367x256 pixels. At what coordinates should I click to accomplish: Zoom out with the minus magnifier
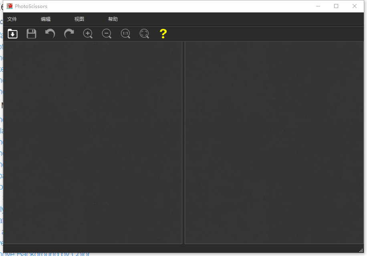click(107, 34)
